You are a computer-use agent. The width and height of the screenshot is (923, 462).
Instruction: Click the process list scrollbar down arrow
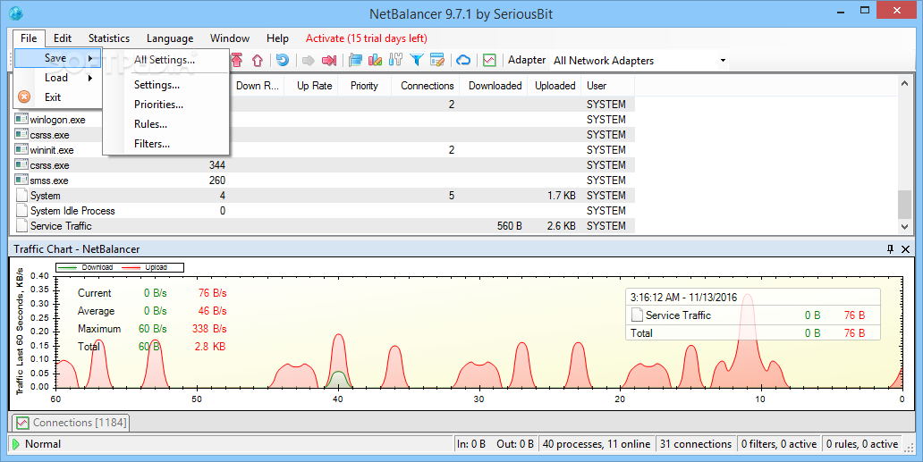905,226
